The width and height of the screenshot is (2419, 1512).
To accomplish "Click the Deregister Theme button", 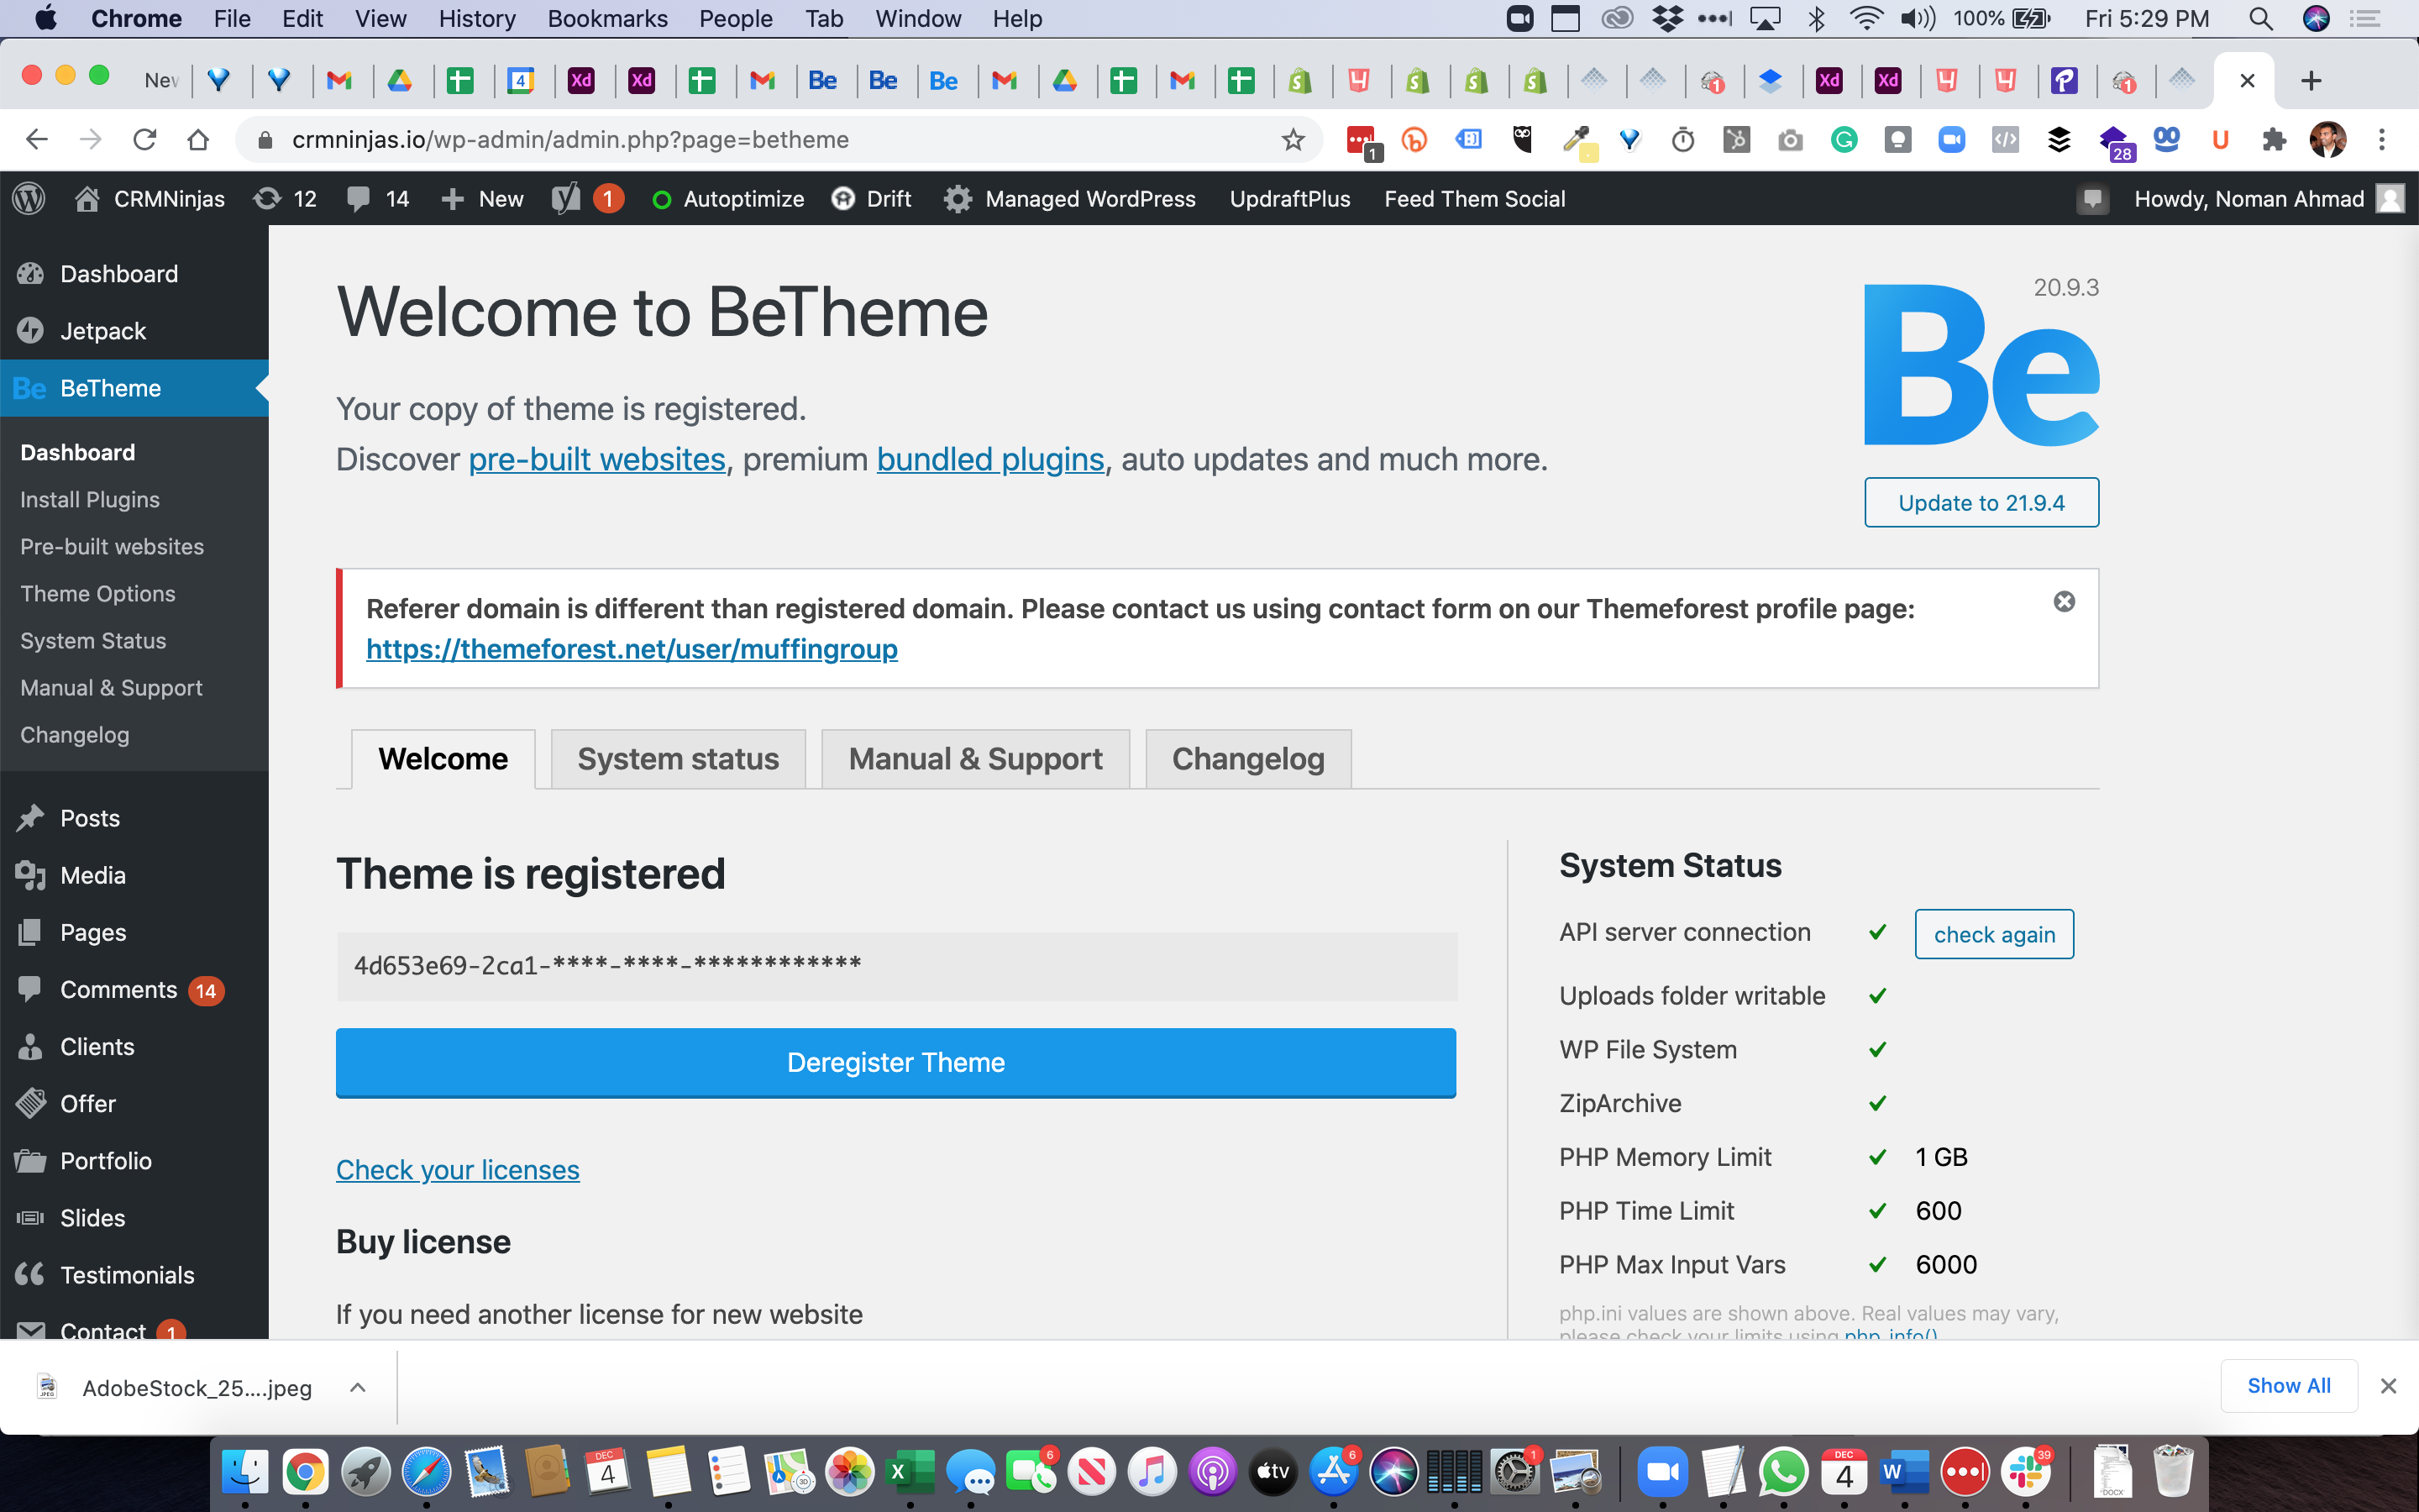I will click(895, 1062).
